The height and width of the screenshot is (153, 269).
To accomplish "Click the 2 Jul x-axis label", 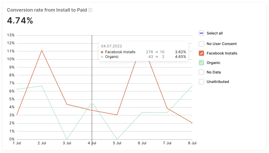I will [x=42, y=143].
